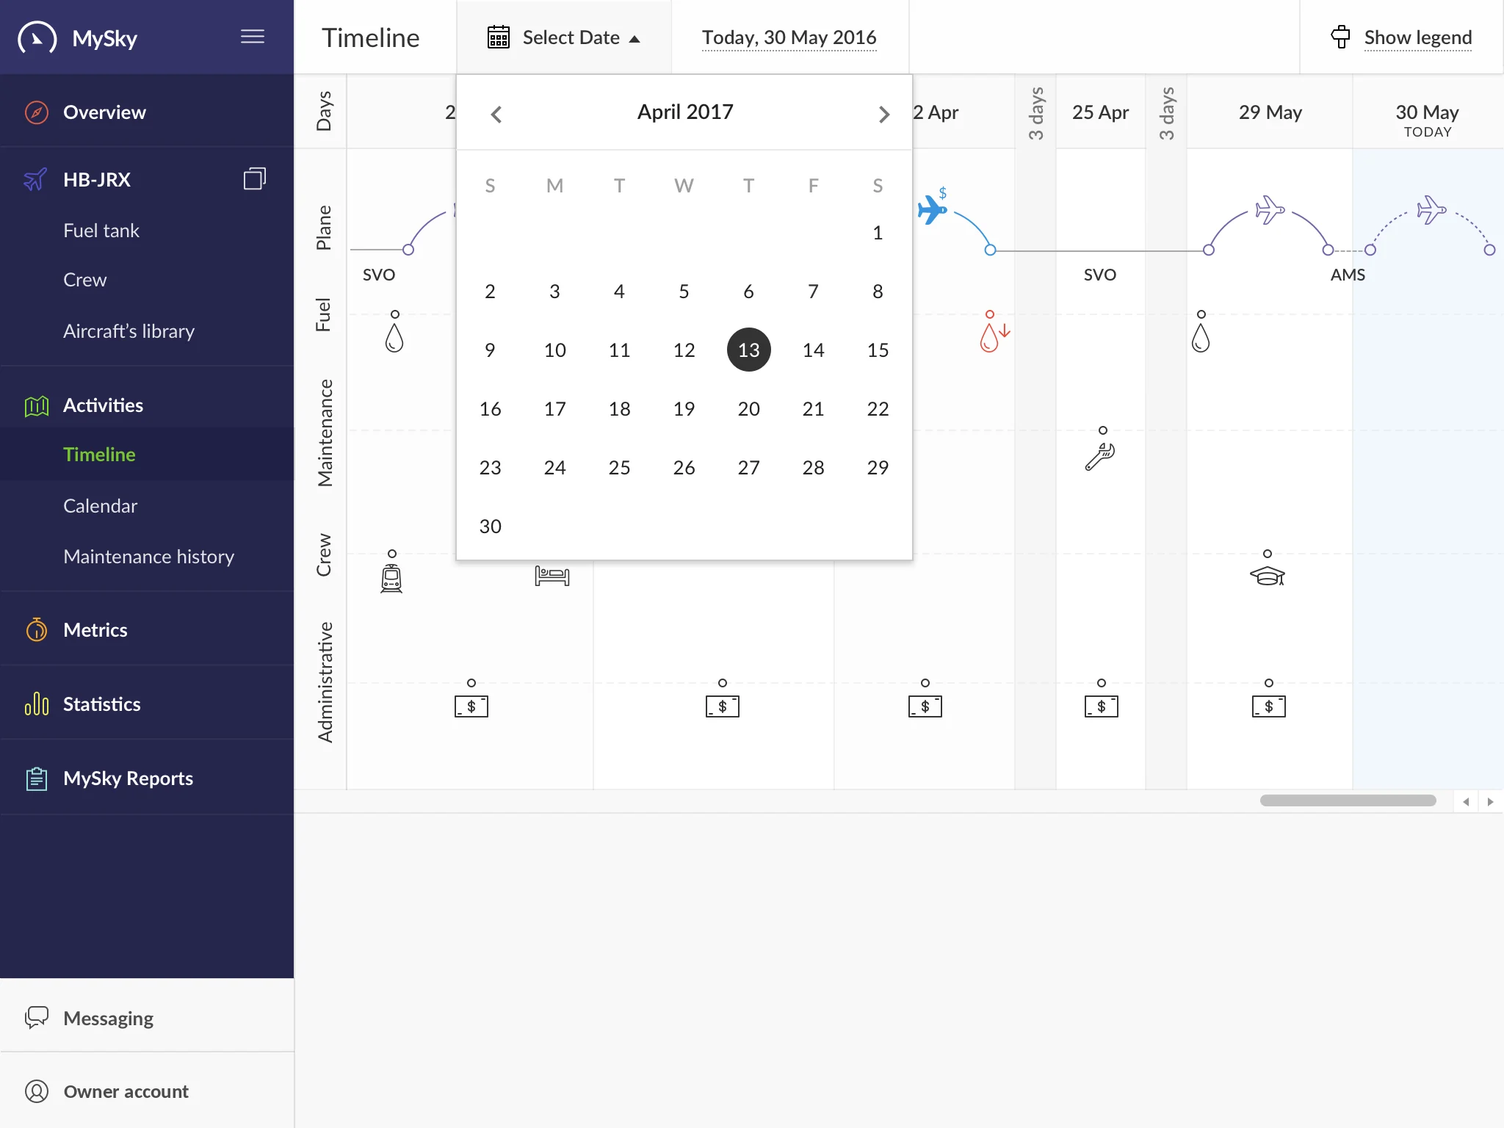1504x1128 pixels.
Task: Open Aircraft's library
Action: [x=129, y=331]
